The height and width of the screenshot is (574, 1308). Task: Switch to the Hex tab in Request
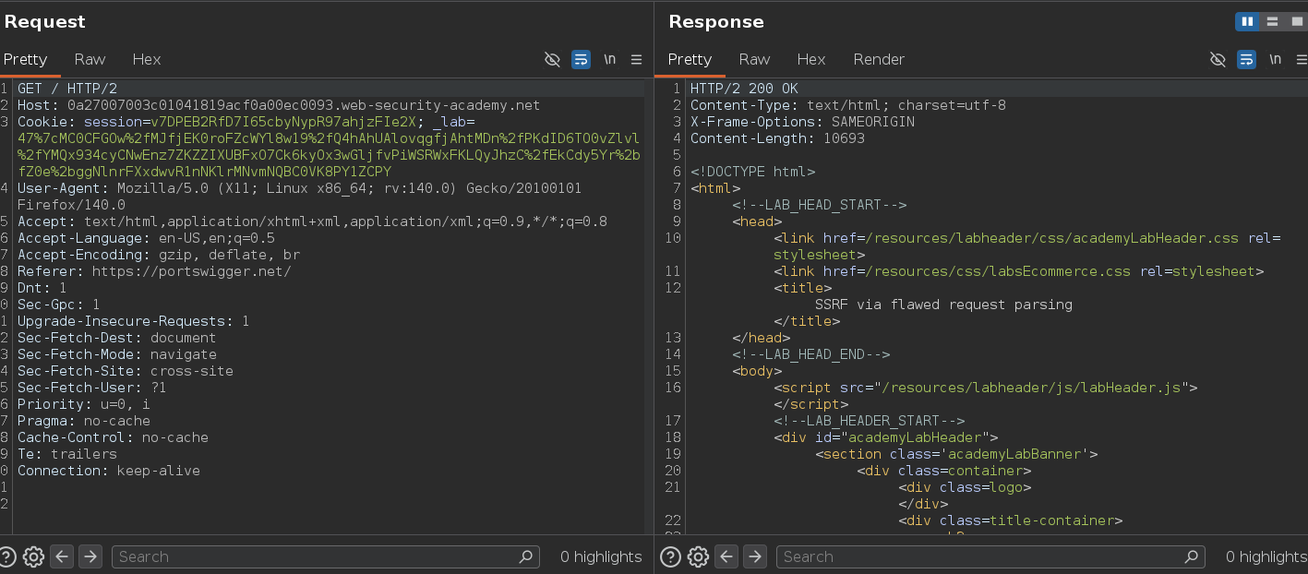[146, 59]
